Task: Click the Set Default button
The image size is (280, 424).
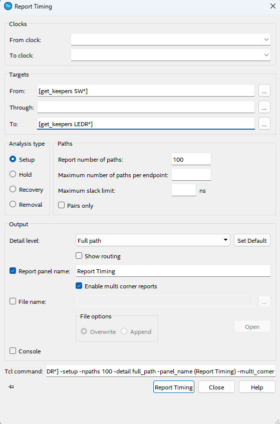Action: coord(252,240)
